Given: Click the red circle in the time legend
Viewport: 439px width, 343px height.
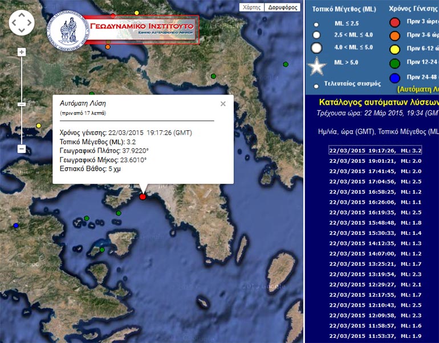Looking at the screenshot, I should (x=394, y=23).
